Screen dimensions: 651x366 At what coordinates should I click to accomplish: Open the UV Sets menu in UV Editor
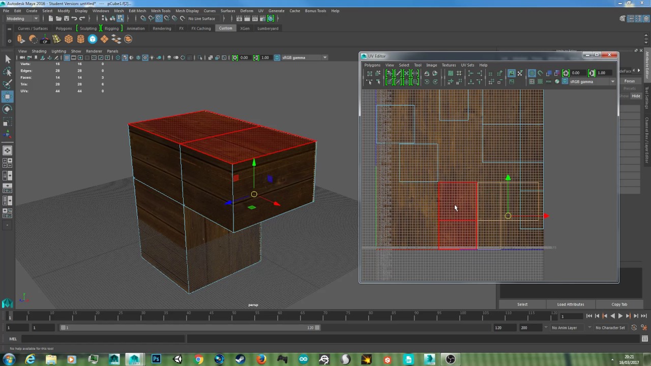[467, 65]
